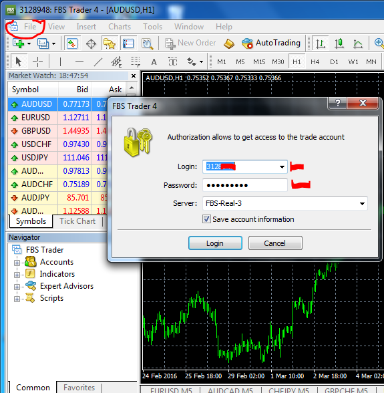
Task: Open the Help menu
Action: click(x=224, y=27)
